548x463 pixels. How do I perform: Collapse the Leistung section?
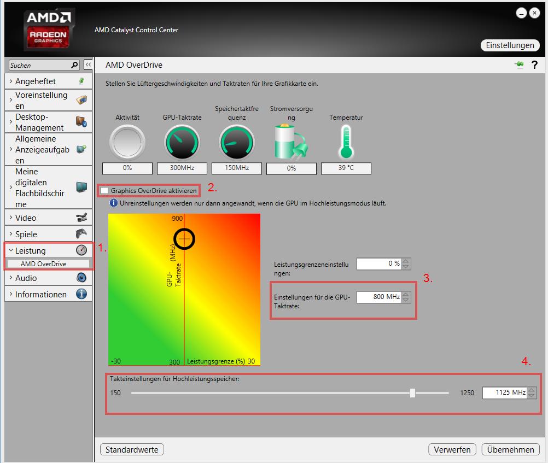[x=11, y=250]
